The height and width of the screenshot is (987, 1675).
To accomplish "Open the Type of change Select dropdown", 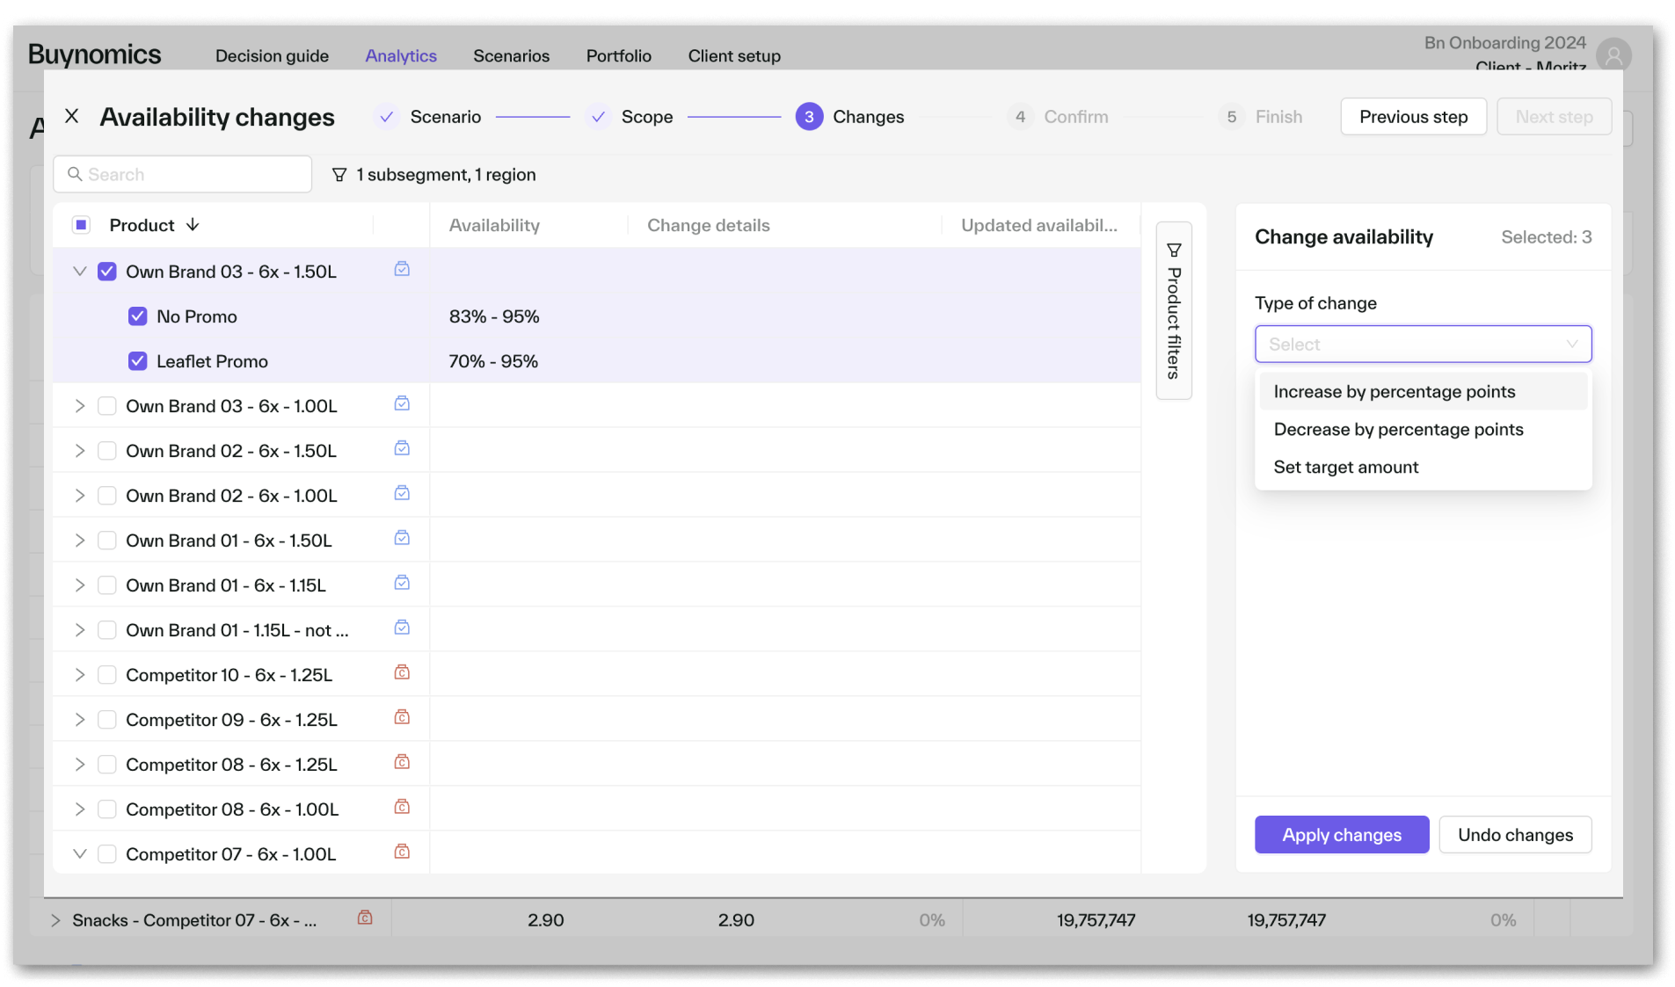I will 1423,345.
